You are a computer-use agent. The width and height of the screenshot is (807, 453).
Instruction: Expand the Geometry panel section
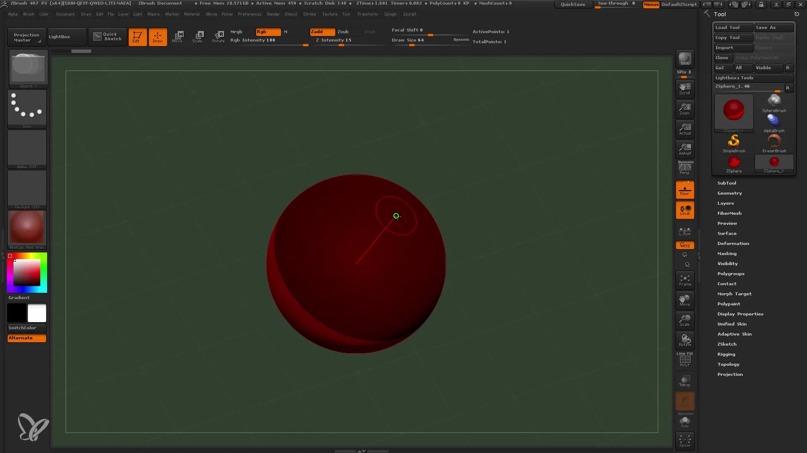(x=729, y=193)
